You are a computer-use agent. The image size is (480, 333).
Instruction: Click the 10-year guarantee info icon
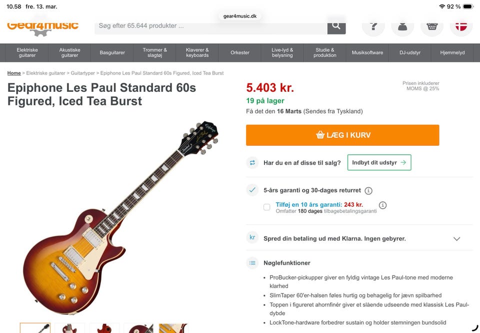tap(382, 205)
